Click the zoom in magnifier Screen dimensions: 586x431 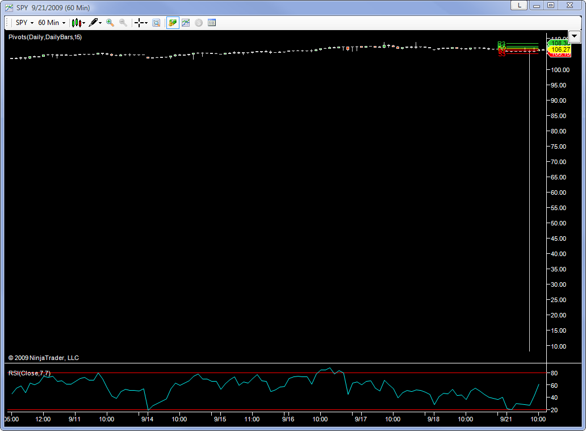[110, 23]
